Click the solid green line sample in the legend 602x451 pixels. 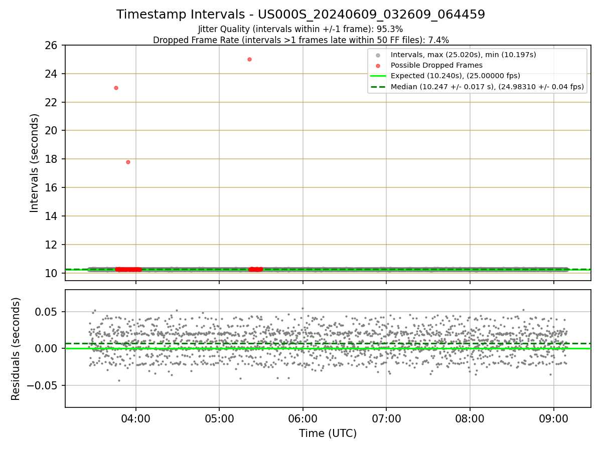coord(378,76)
